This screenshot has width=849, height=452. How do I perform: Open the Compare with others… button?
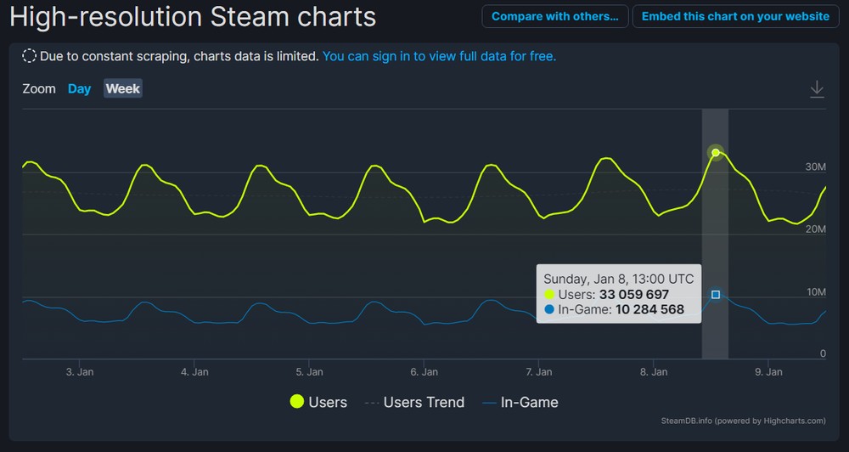click(x=555, y=16)
